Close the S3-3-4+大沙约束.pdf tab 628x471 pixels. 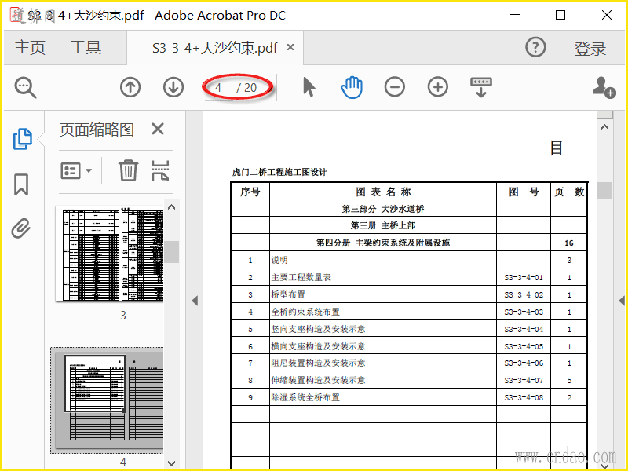point(290,47)
